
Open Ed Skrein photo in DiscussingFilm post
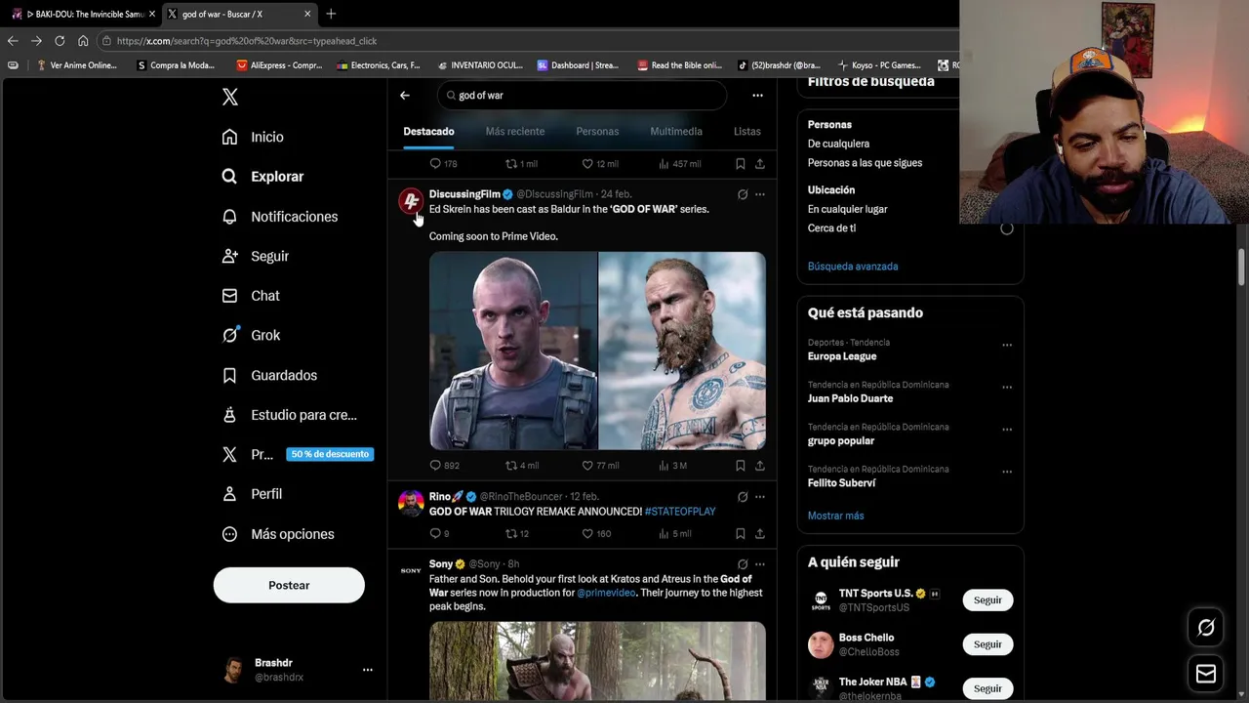(x=513, y=351)
